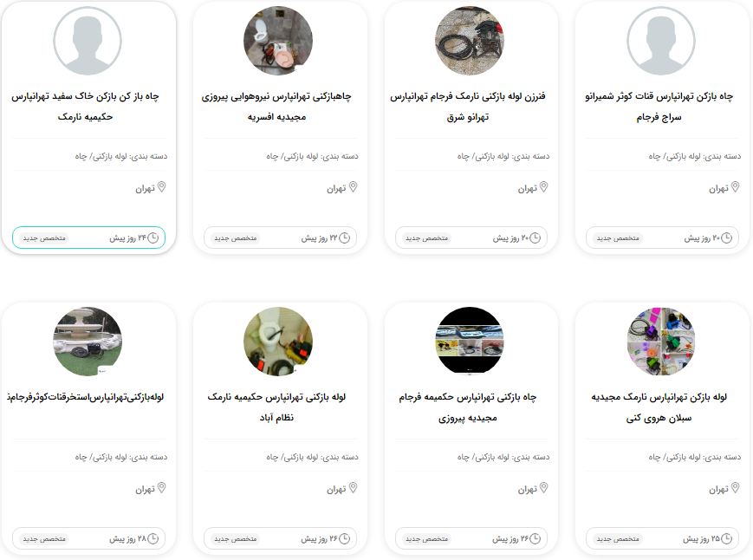Image resolution: width=753 pixels, height=560 pixels.
Task: Click the default avatar of چاه بازکن قنات کوثر
Action: (661, 41)
